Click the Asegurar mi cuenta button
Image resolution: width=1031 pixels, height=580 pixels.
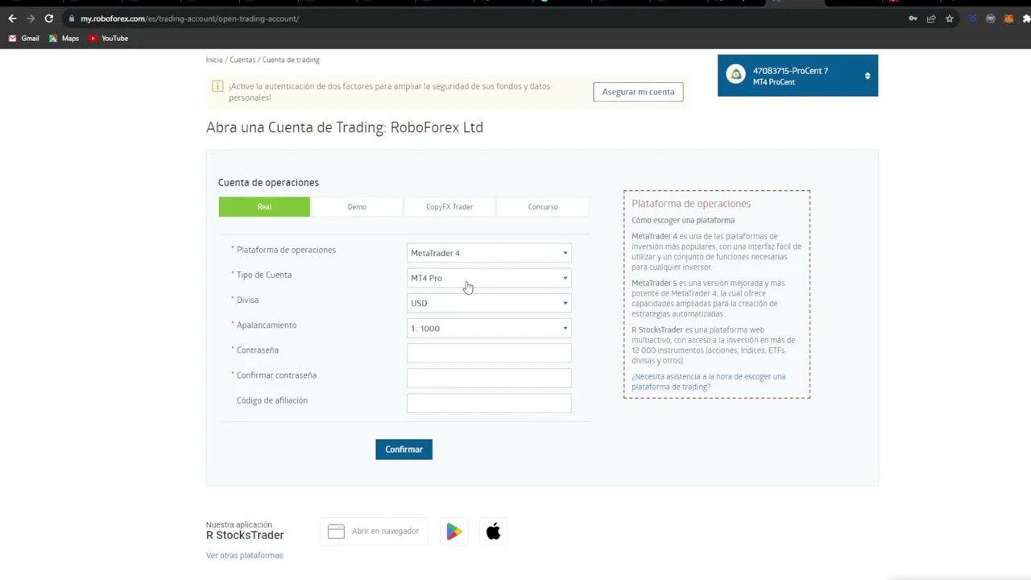tap(638, 92)
